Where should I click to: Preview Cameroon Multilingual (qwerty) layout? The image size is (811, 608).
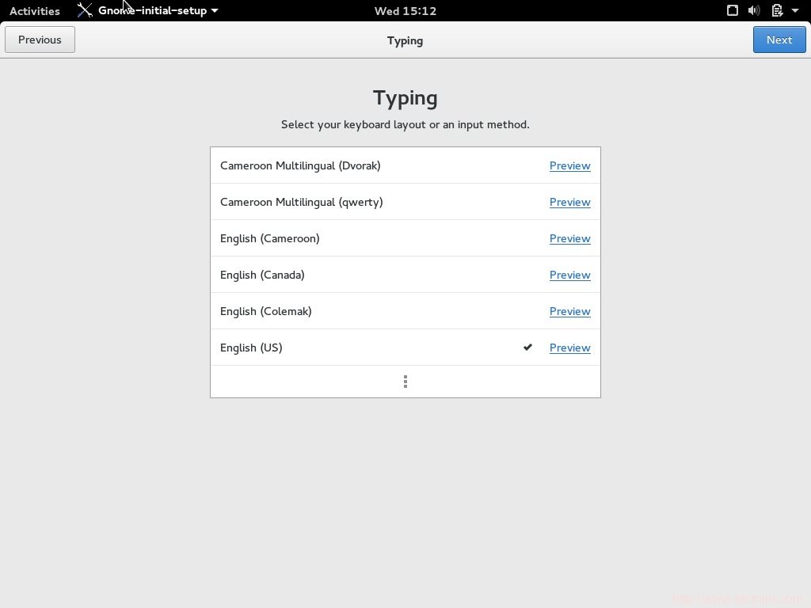569,202
